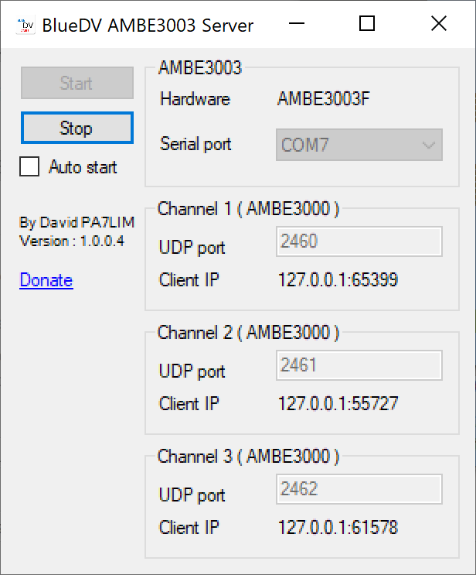This screenshot has width=476, height=575.
Task: Expand the Serial port COM7 dropdown
Action: pyautogui.click(x=359, y=145)
